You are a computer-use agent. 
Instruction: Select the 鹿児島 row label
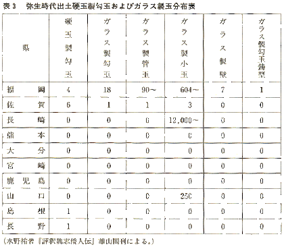tap(26, 181)
